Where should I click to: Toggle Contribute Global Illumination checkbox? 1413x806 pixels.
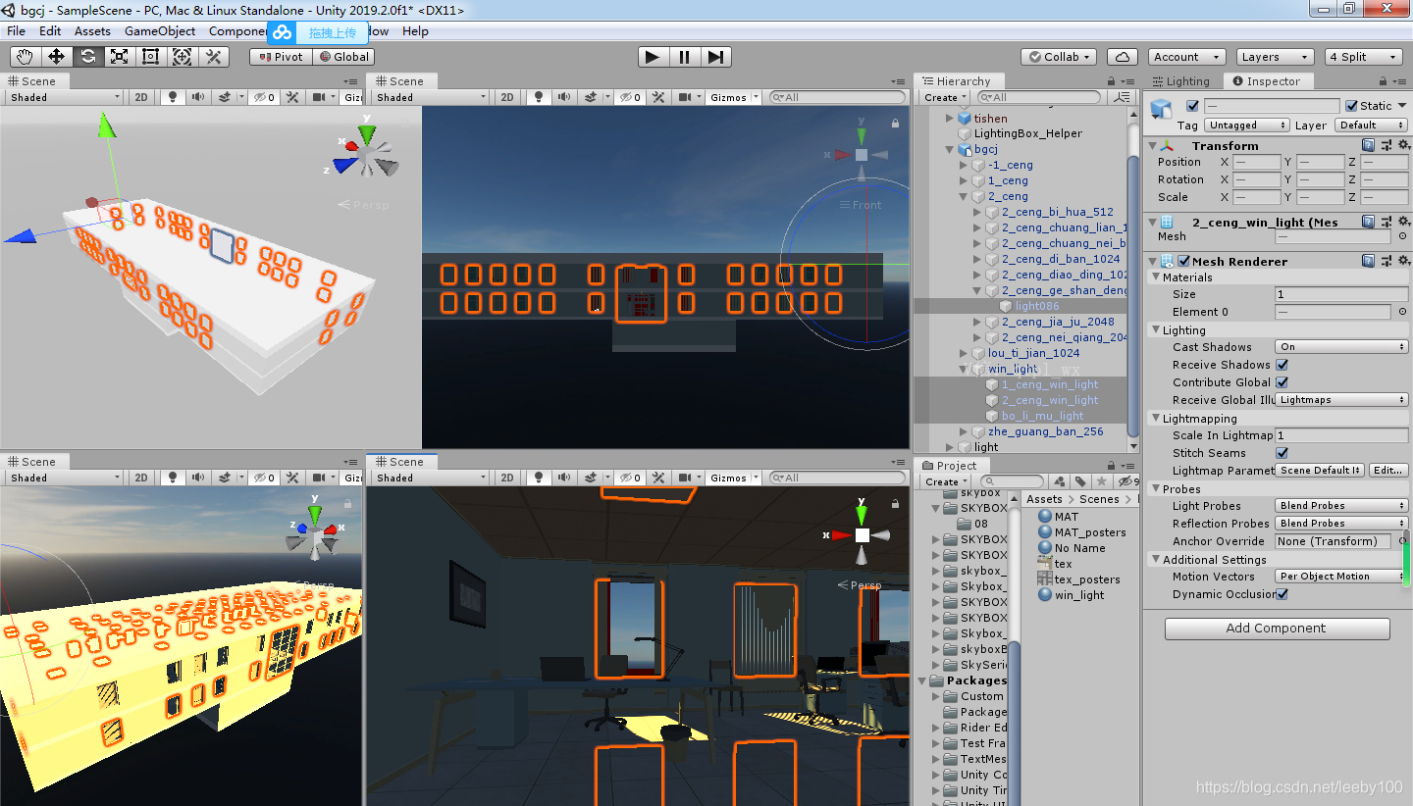click(1282, 382)
